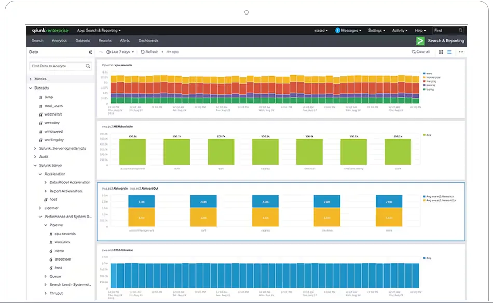Collapse the Splunk Server tree item
Screen dimensions: 493x303
35,165
